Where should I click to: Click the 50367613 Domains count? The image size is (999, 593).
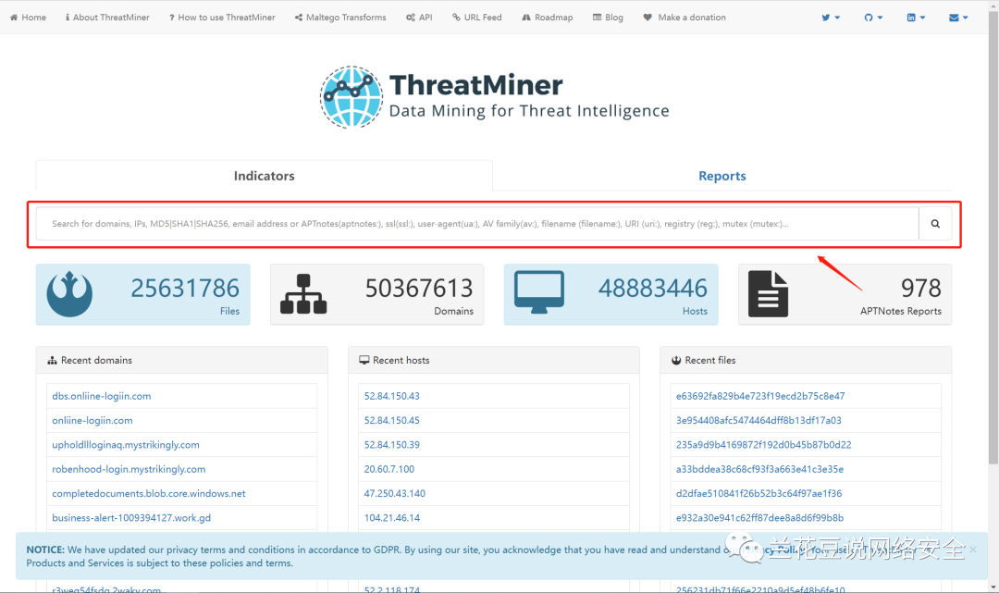click(x=419, y=289)
